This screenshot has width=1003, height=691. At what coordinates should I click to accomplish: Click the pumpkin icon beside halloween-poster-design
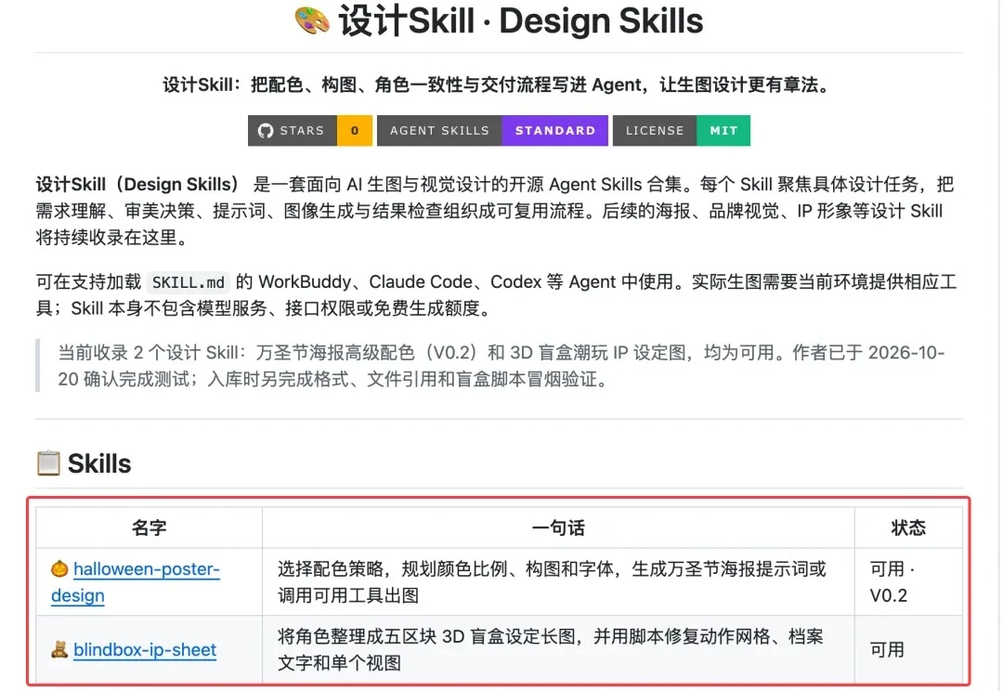(59, 568)
